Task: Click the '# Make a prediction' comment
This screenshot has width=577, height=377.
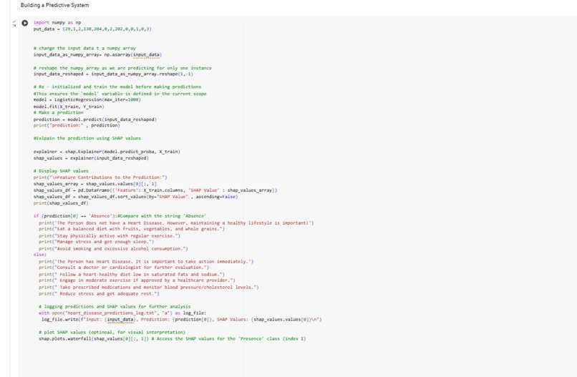Action: [x=59, y=112]
